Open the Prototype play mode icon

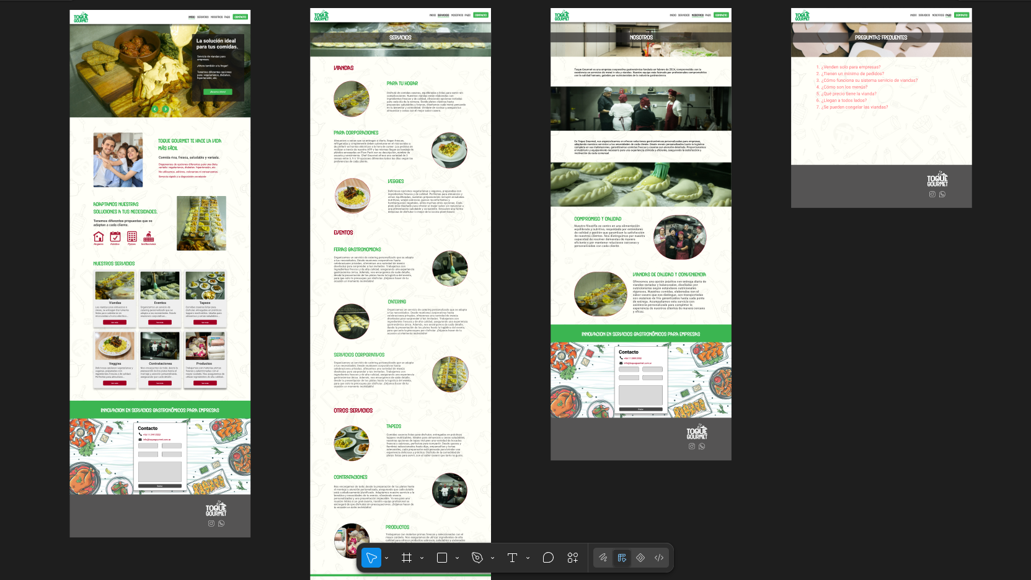tap(640, 558)
